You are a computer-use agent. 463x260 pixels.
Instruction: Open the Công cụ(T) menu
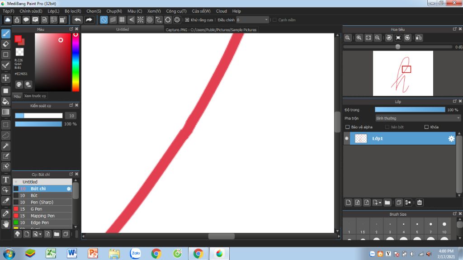pos(176,11)
